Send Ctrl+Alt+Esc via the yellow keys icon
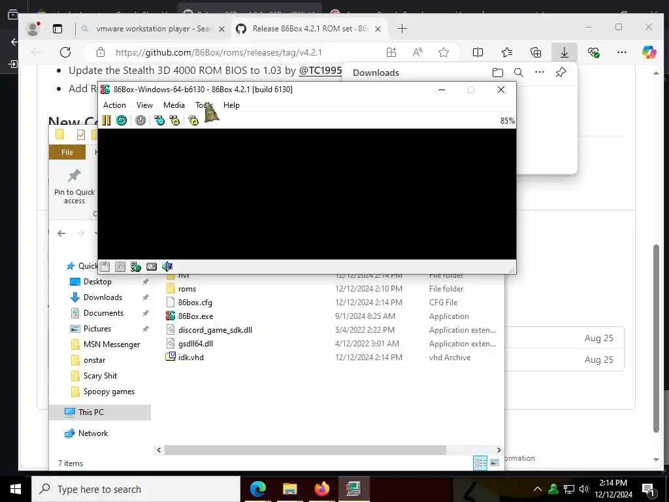669x502 pixels. tap(174, 120)
